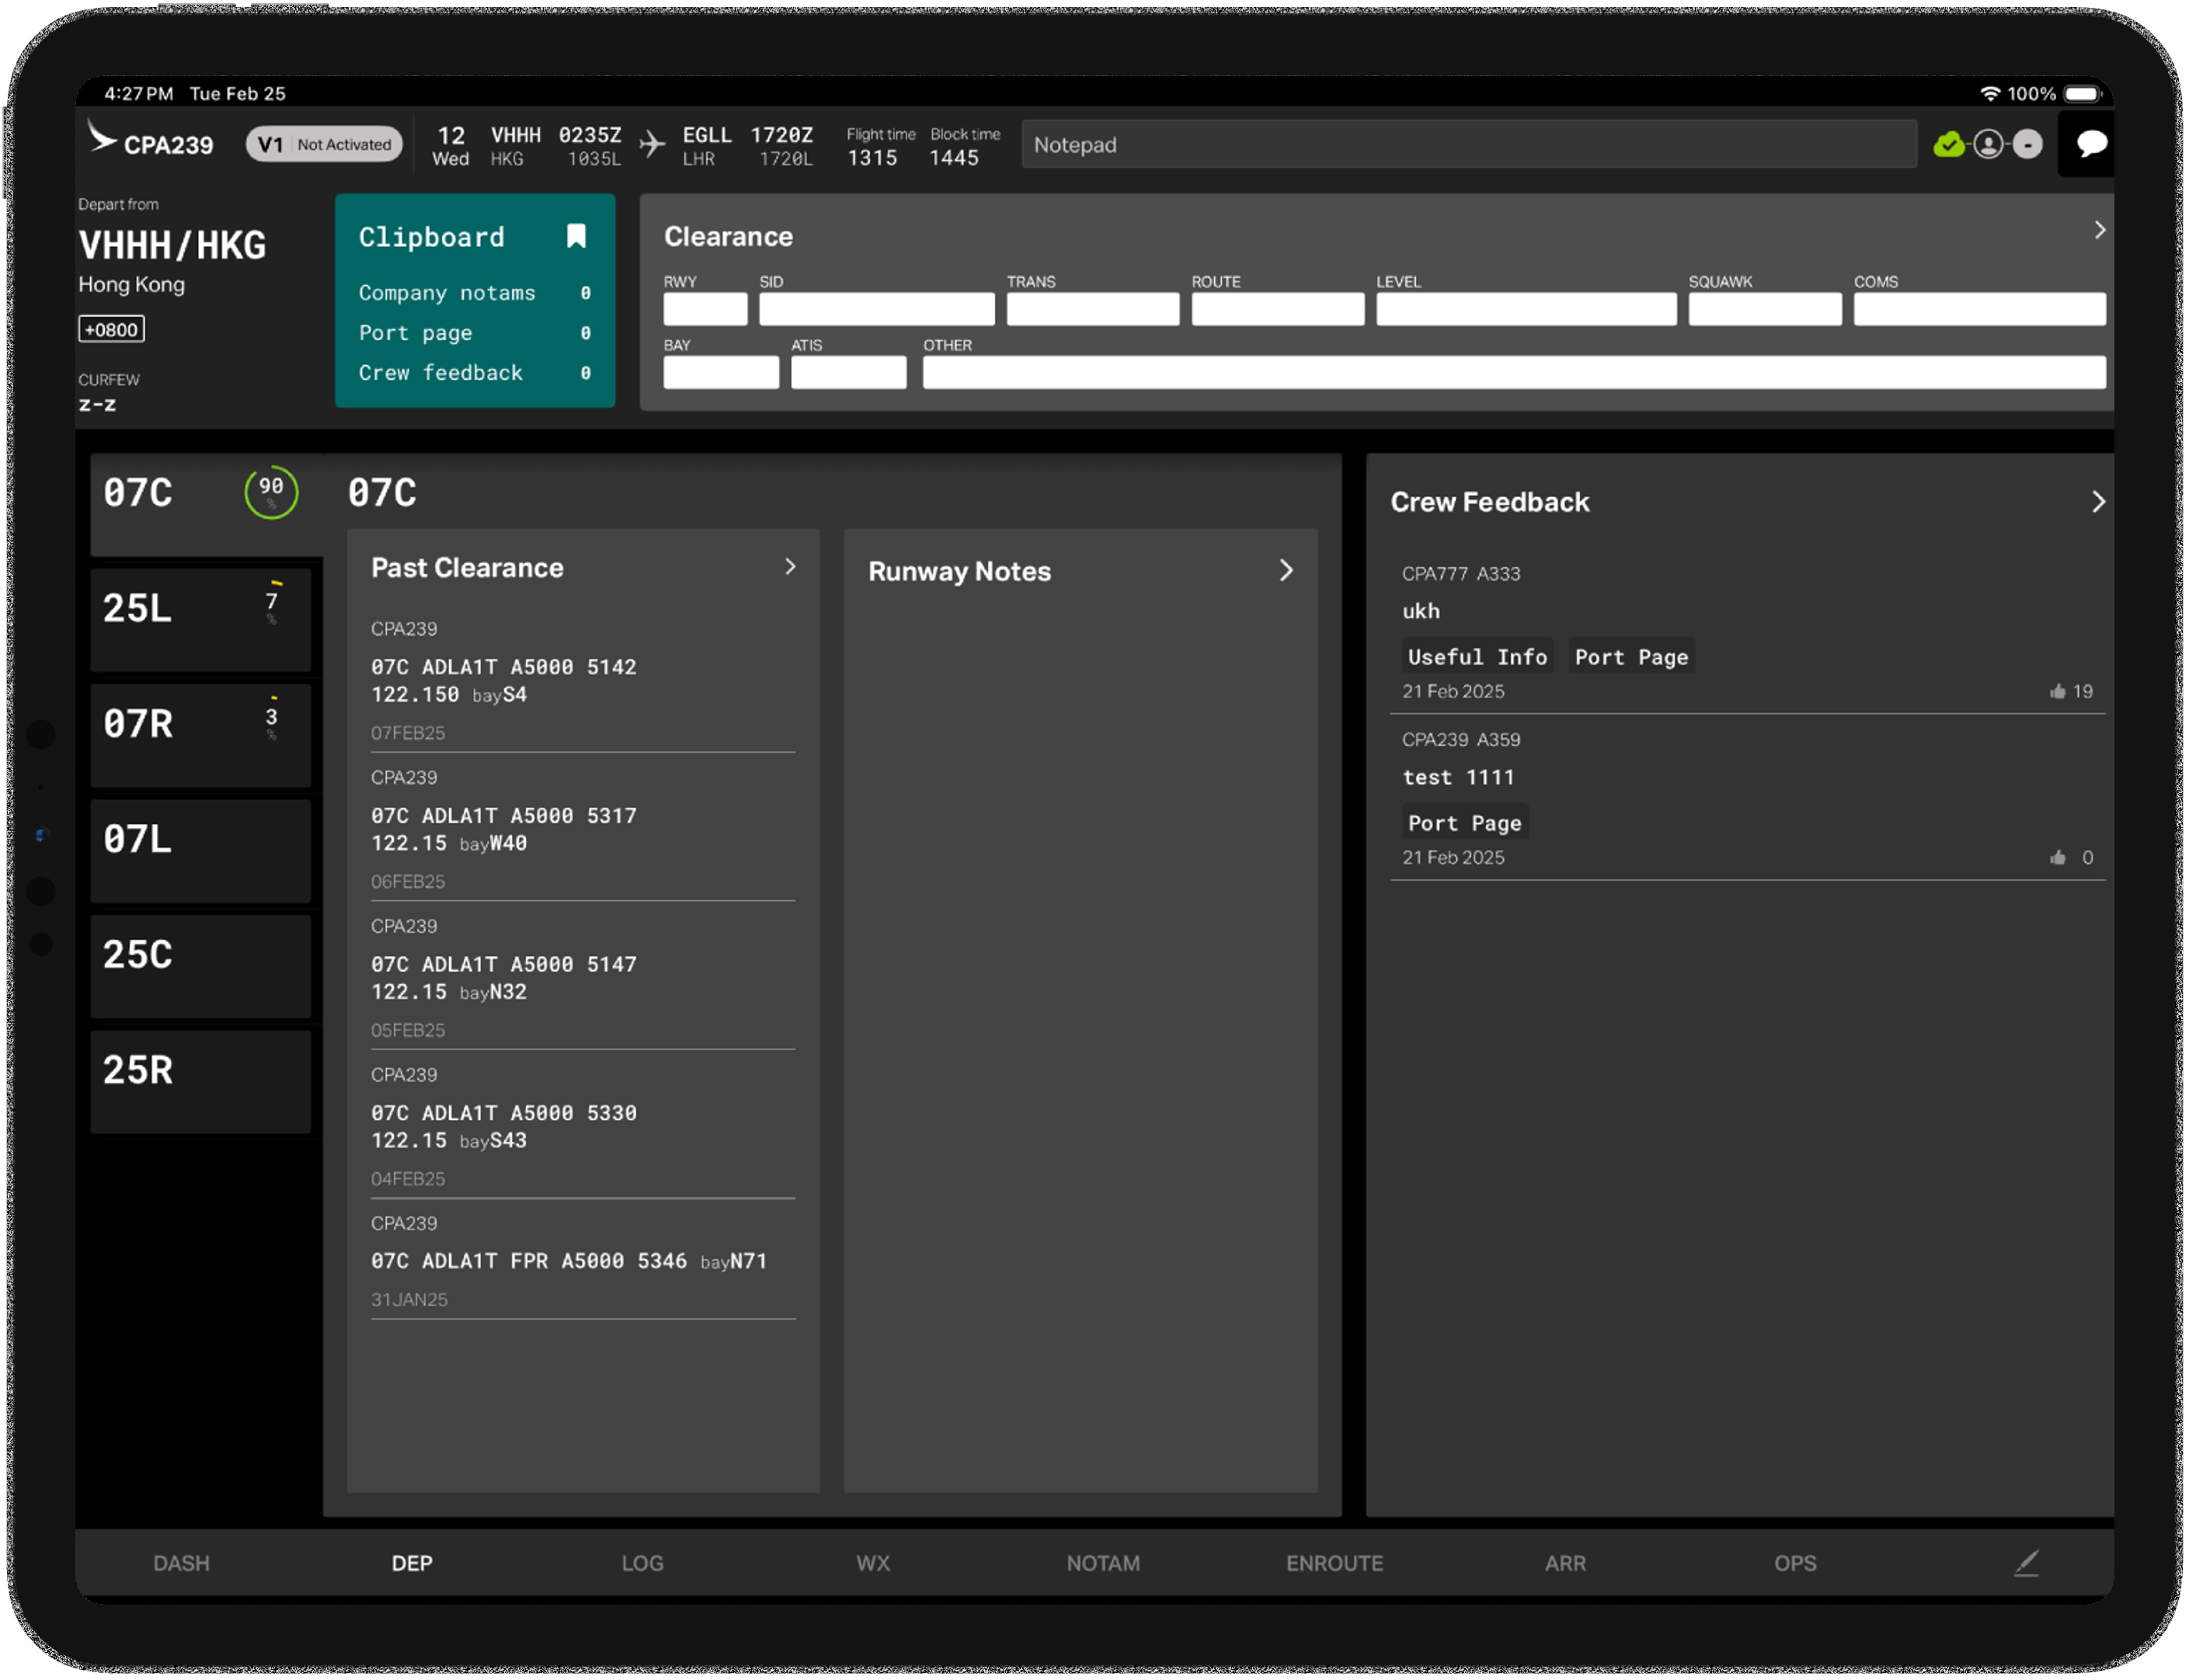Open Port Page from the test feedback
Viewport: 2189px width, 1680px height.
coord(1465,822)
